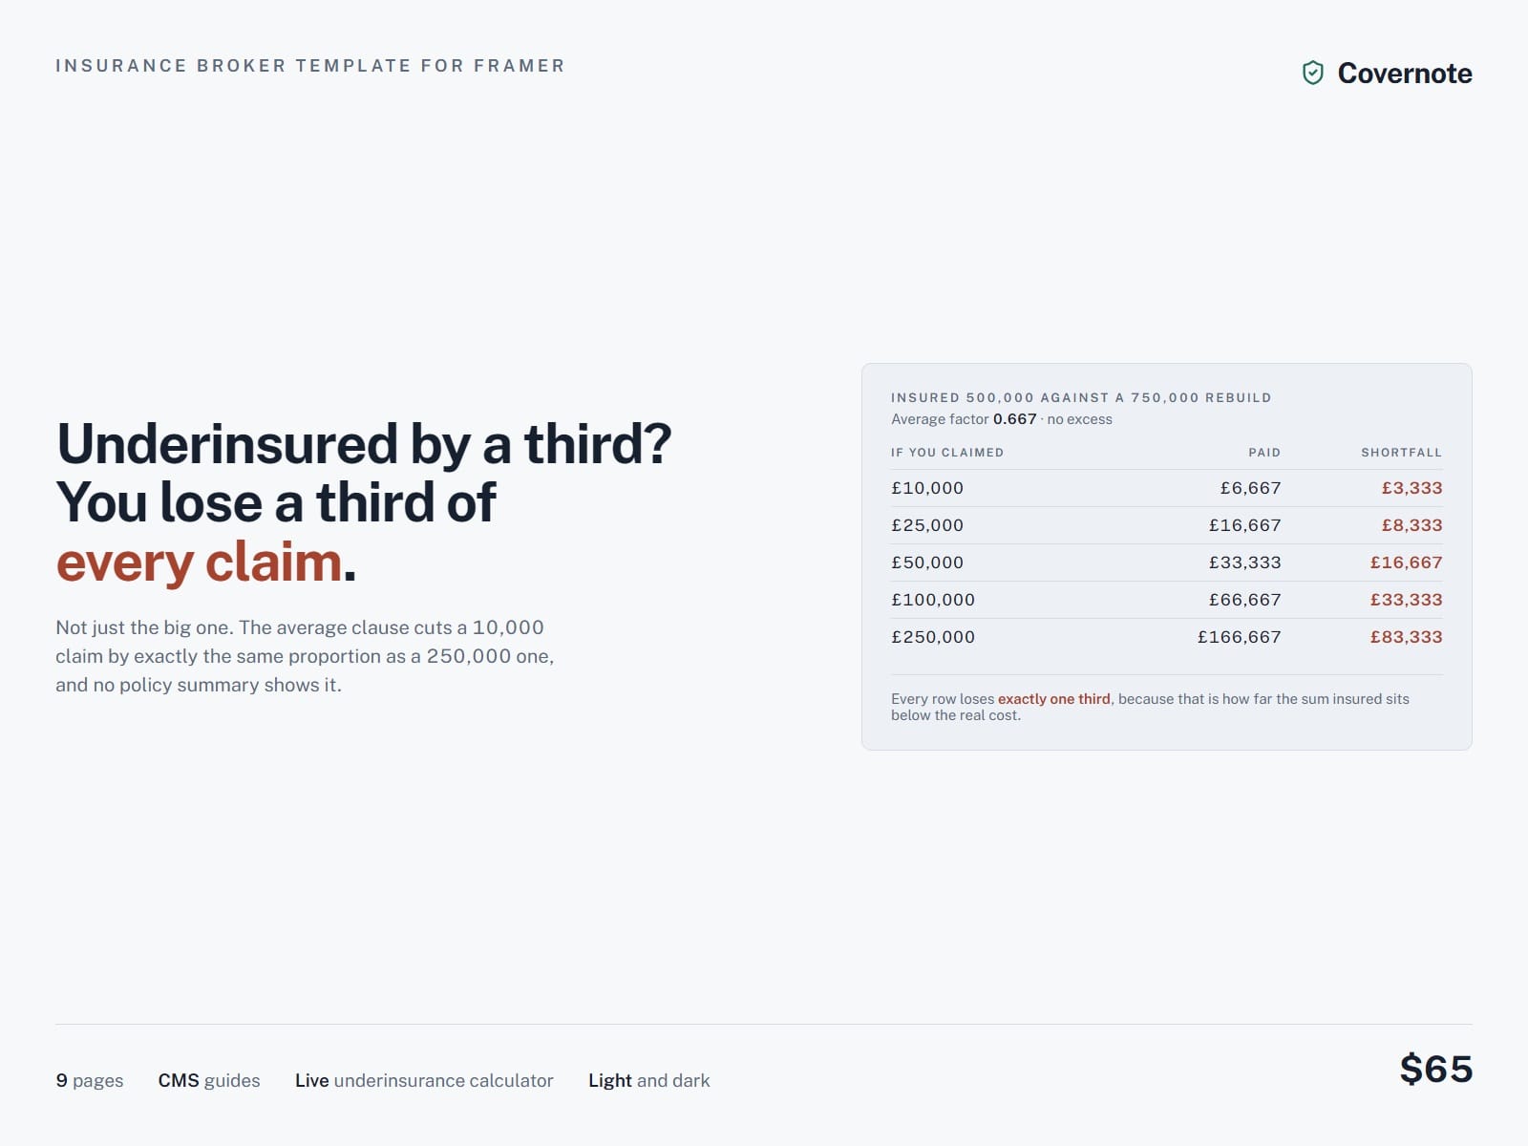Click the Paid column header
This screenshot has width=1528, height=1146.
(x=1264, y=453)
